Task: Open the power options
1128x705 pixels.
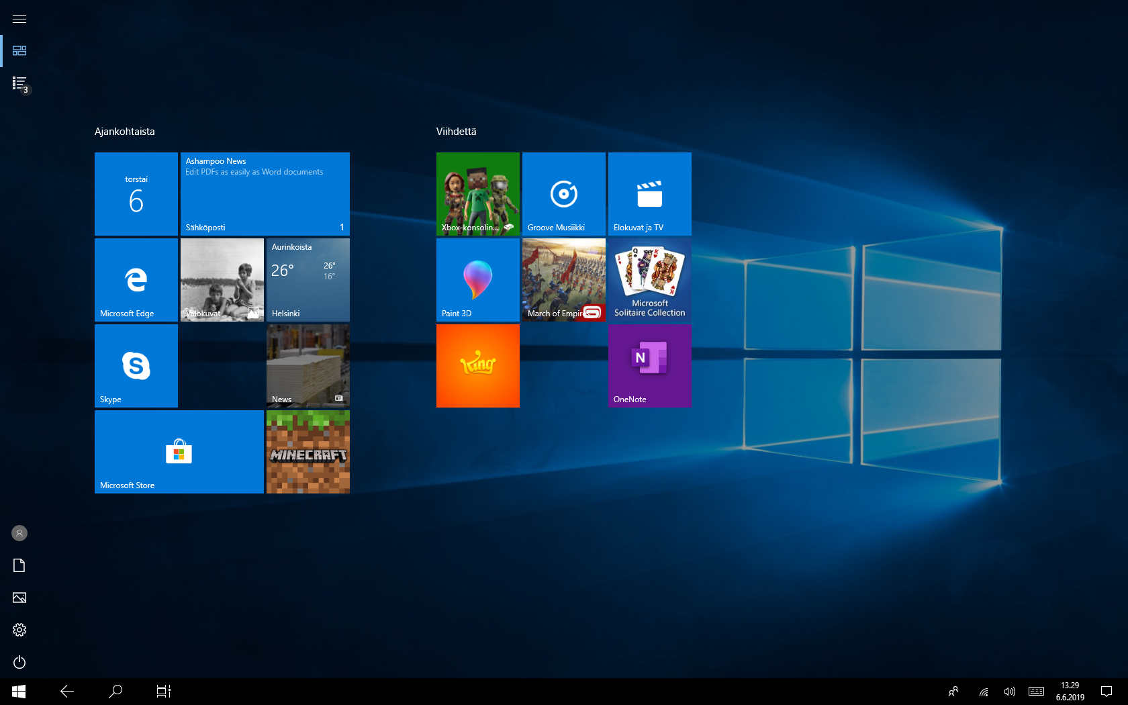Action: click(19, 662)
